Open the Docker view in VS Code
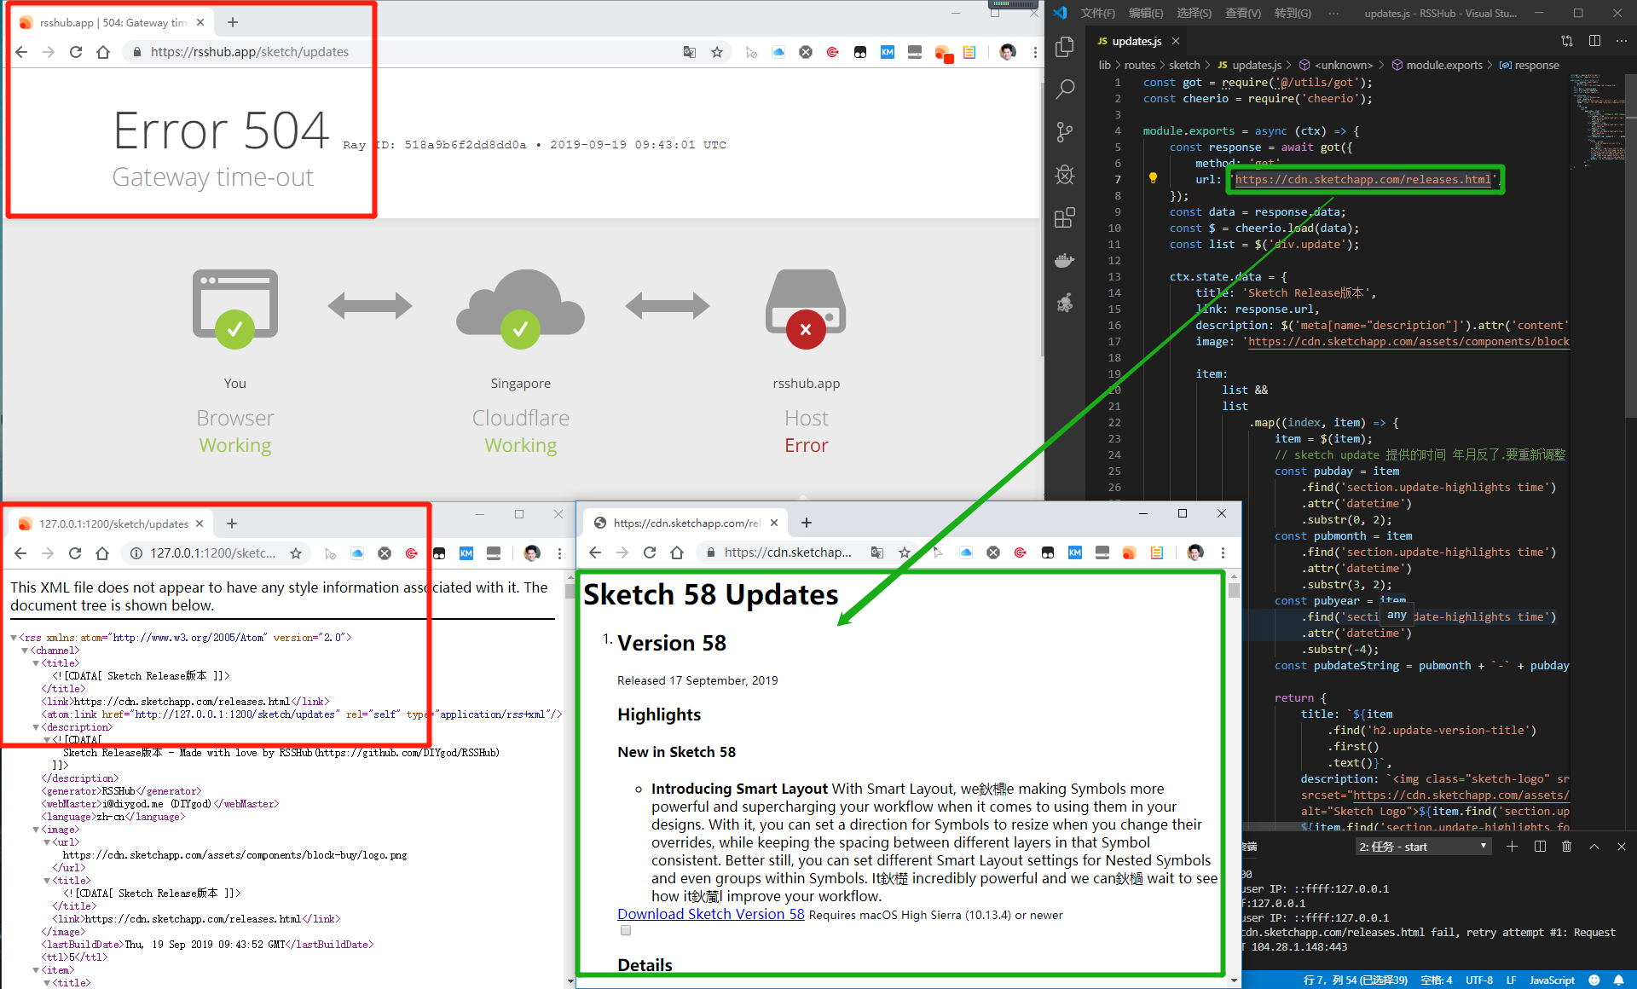The width and height of the screenshot is (1637, 989). click(x=1064, y=260)
